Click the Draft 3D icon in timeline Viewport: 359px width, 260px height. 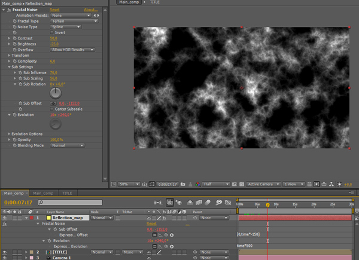178,203
